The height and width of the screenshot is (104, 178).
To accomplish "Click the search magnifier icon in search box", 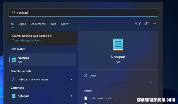I will point(13,13).
